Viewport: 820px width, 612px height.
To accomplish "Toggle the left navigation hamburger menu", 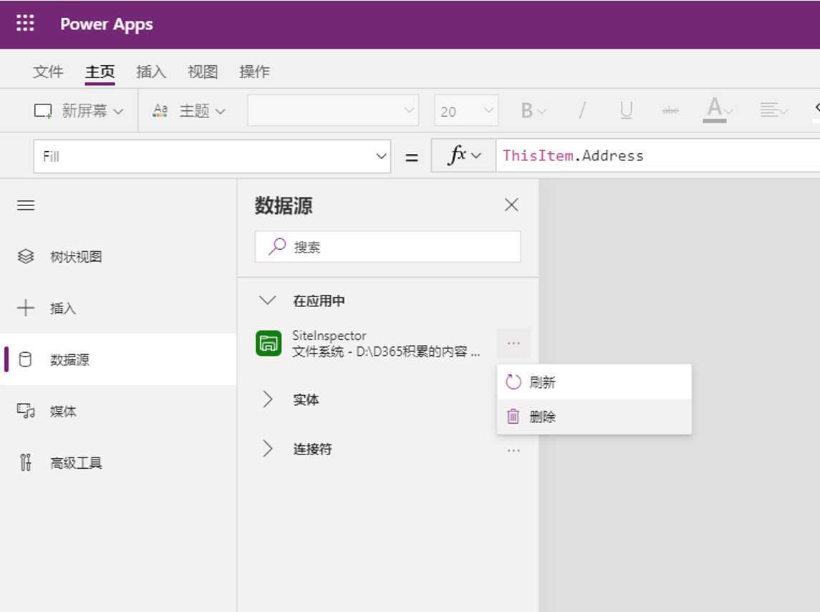I will pos(26,205).
